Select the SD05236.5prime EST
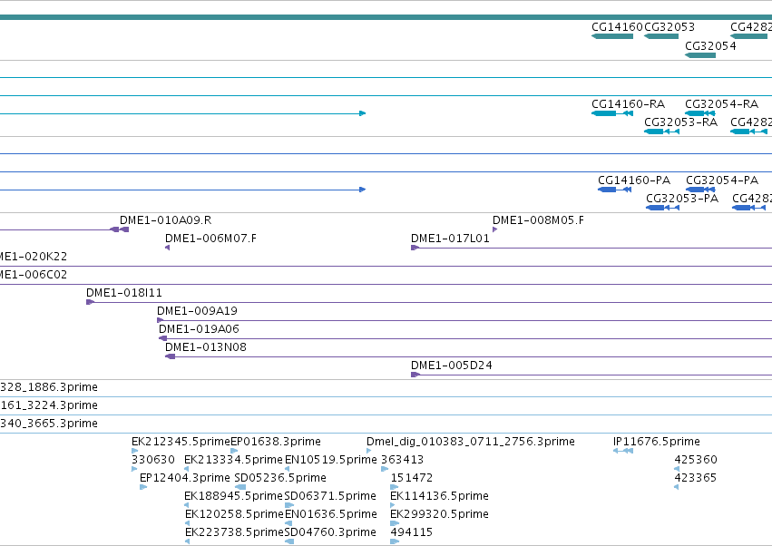Viewport: 772px width, 546px height. 240,487
